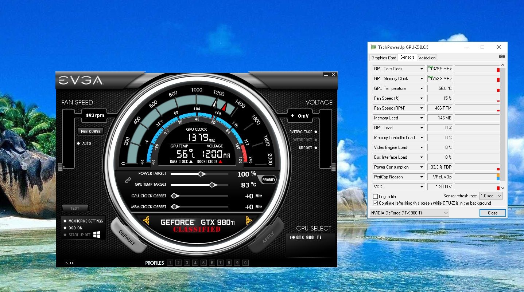Click the fan speed vertical slider handle
The width and height of the screenshot is (524, 292).
60,167
